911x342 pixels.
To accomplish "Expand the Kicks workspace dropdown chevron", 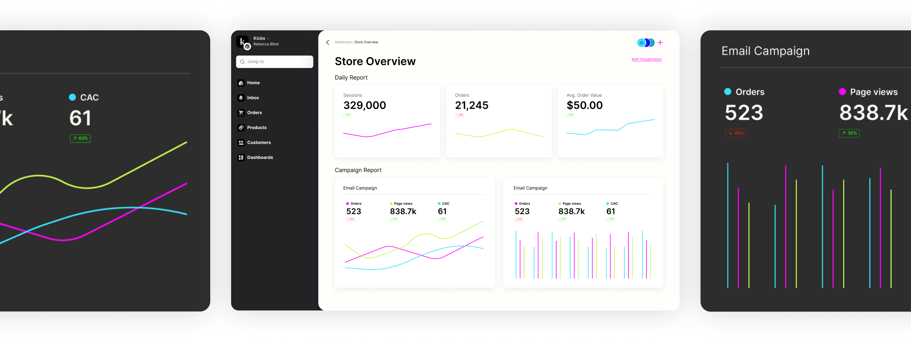I will 268,39.
